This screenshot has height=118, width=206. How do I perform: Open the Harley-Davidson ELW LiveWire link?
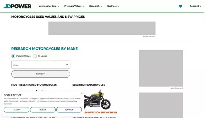point(100,113)
